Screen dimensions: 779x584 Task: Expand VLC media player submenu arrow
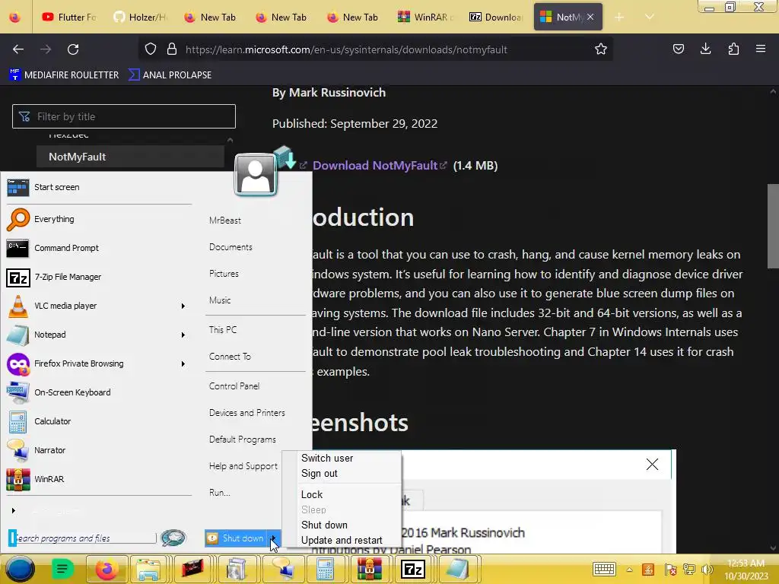coord(183,306)
